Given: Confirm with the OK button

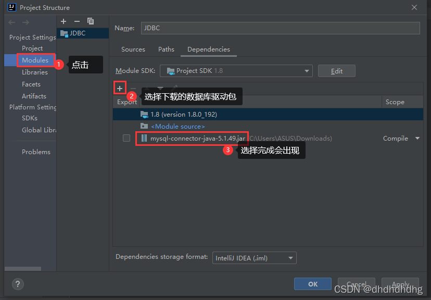Looking at the screenshot, I should tap(313, 284).
